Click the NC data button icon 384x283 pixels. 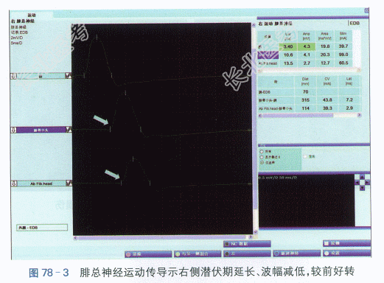point(227,244)
